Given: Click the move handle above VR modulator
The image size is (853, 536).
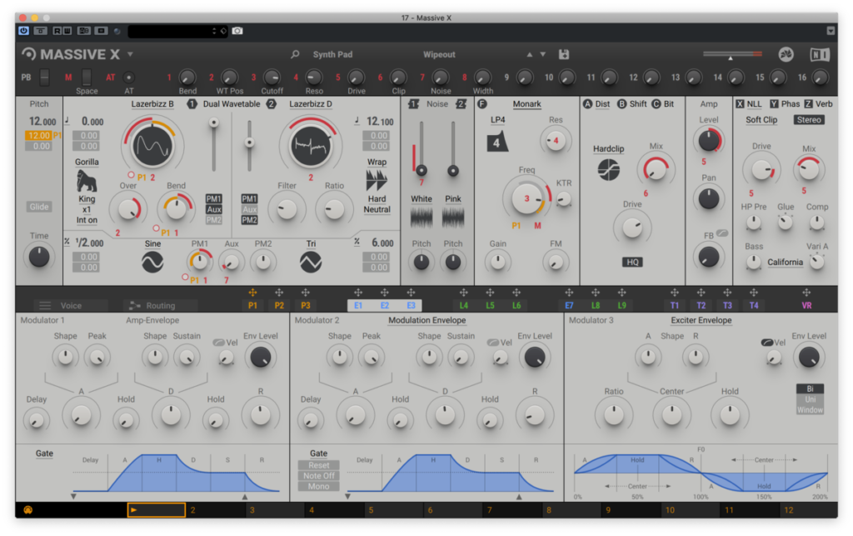Looking at the screenshot, I should tap(806, 293).
